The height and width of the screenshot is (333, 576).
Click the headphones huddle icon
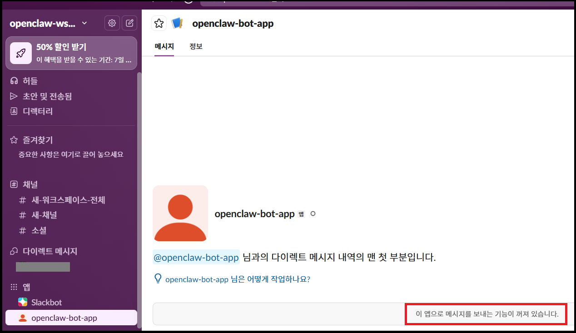point(14,81)
